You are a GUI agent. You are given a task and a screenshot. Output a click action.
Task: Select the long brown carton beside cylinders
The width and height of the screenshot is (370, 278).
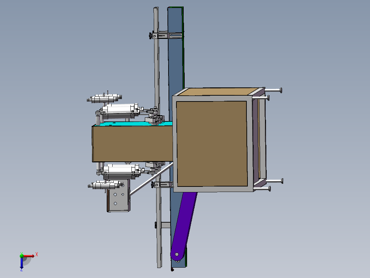132,143
